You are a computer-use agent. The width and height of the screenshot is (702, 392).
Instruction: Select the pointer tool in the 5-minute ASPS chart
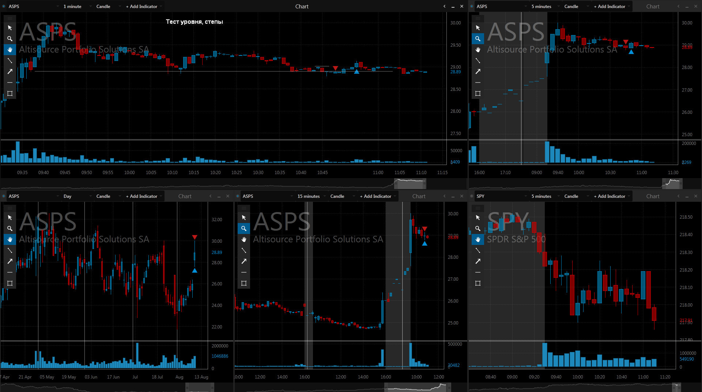point(478,28)
